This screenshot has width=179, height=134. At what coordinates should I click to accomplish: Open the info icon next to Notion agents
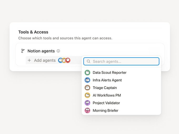pos(58,51)
